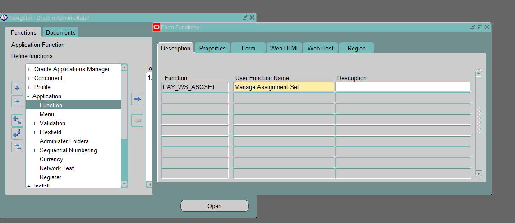Expand the Install tree node
The image size is (515, 223).
click(29, 186)
